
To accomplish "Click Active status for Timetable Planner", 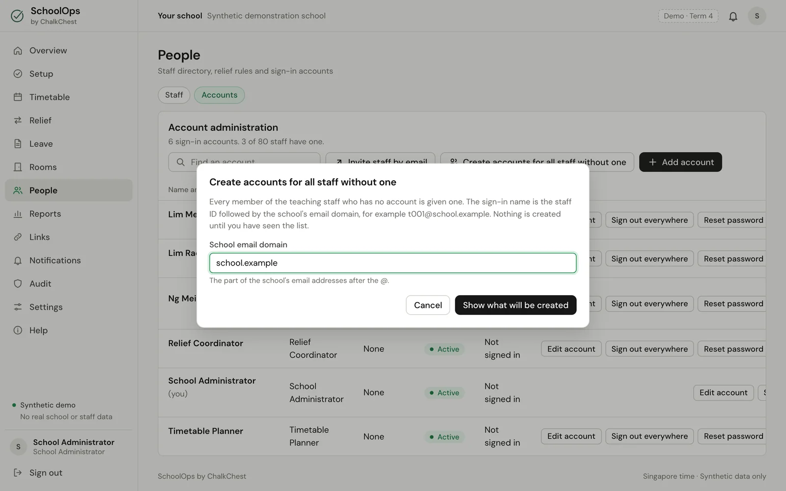I will pyautogui.click(x=444, y=436).
